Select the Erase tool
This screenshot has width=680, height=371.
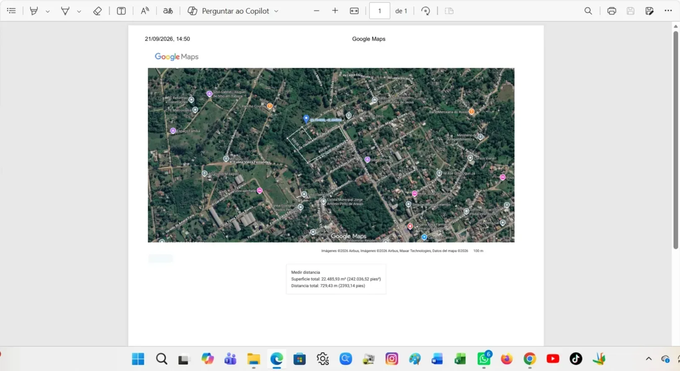[97, 11]
